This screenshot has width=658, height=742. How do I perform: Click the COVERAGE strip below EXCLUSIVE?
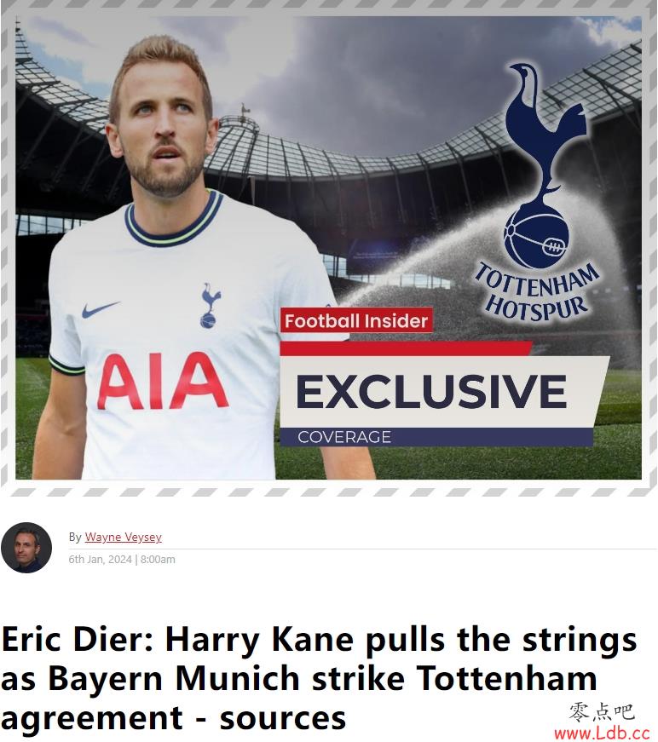[436, 437]
